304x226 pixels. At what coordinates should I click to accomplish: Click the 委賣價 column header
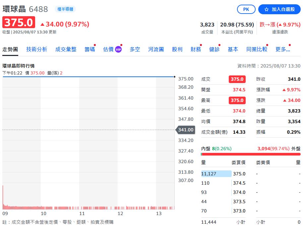pyautogui.click(x=263, y=162)
